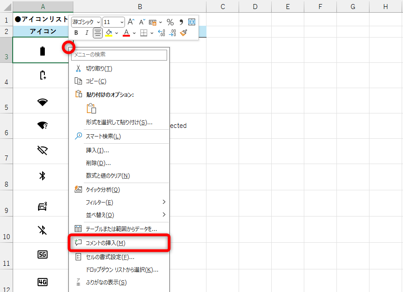Open クイック分析(Q)
Screen dimensions: 403x292
pyautogui.click(x=119, y=190)
